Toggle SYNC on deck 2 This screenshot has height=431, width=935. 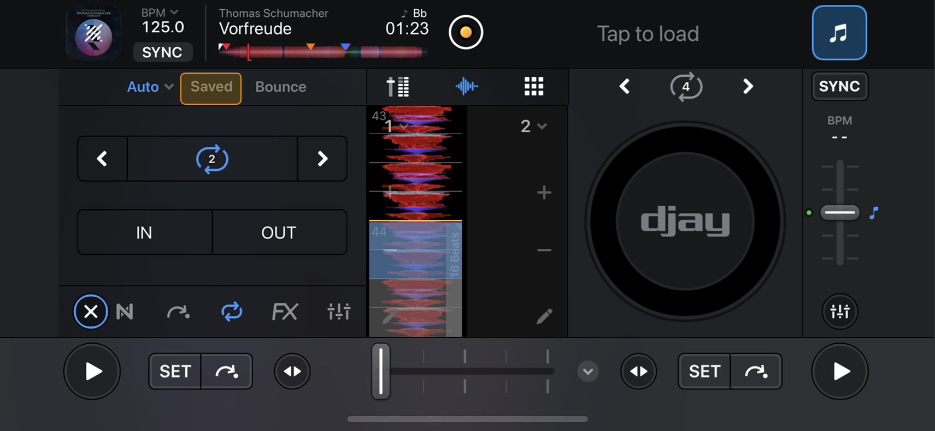coord(839,86)
